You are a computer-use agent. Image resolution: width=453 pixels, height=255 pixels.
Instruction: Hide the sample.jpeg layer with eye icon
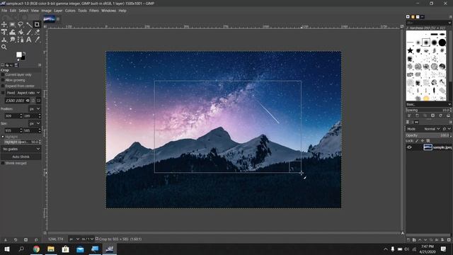tap(409, 147)
